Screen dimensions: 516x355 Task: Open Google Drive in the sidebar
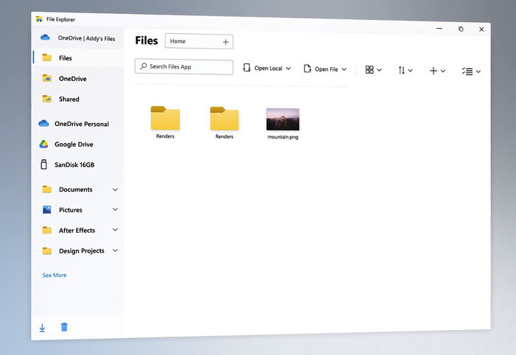click(x=73, y=144)
